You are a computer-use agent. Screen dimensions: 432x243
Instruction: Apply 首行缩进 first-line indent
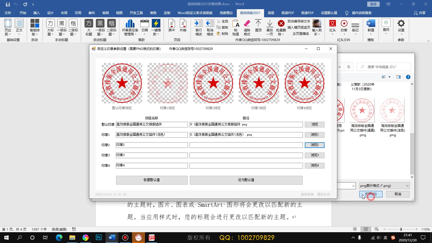tap(199, 27)
